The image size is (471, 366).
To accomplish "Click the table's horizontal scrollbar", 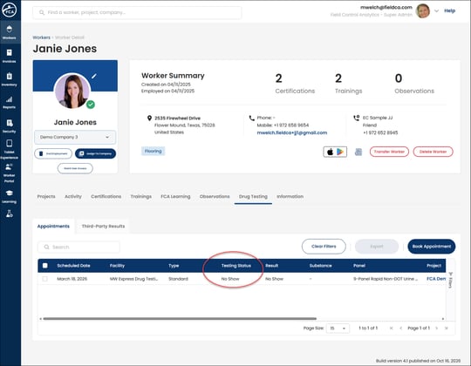I will click(180, 319).
